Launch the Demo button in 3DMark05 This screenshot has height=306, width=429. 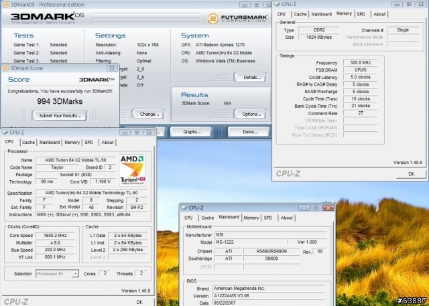click(x=250, y=132)
